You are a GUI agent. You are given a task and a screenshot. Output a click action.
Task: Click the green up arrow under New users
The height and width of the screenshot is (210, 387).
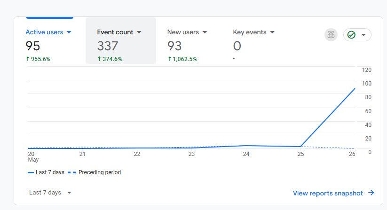pos(170,59)
